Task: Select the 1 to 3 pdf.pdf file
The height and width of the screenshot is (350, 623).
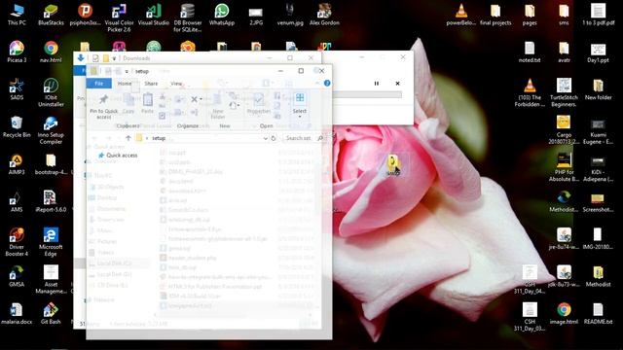Action: click(x=598, y=16)
